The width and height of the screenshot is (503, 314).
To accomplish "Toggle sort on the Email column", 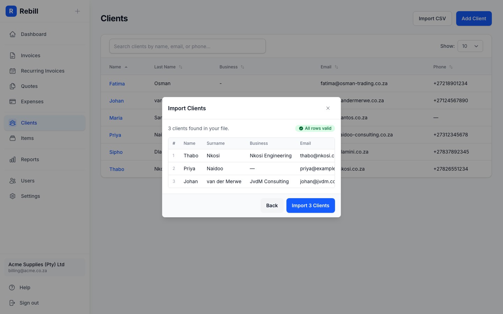I will pos(336,67).
